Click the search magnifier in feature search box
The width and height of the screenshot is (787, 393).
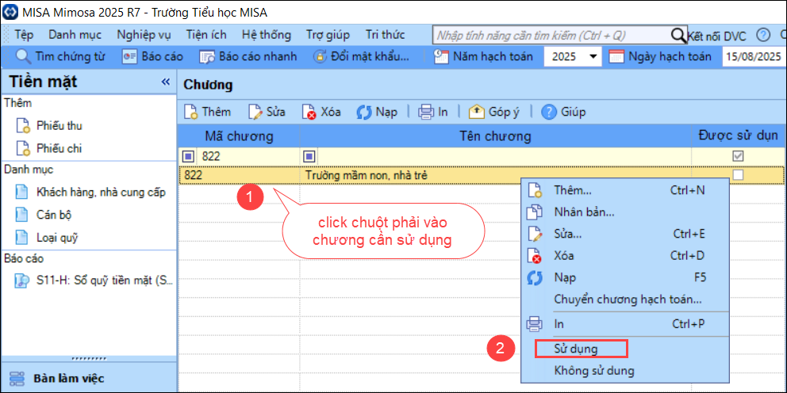pos(678,35)
